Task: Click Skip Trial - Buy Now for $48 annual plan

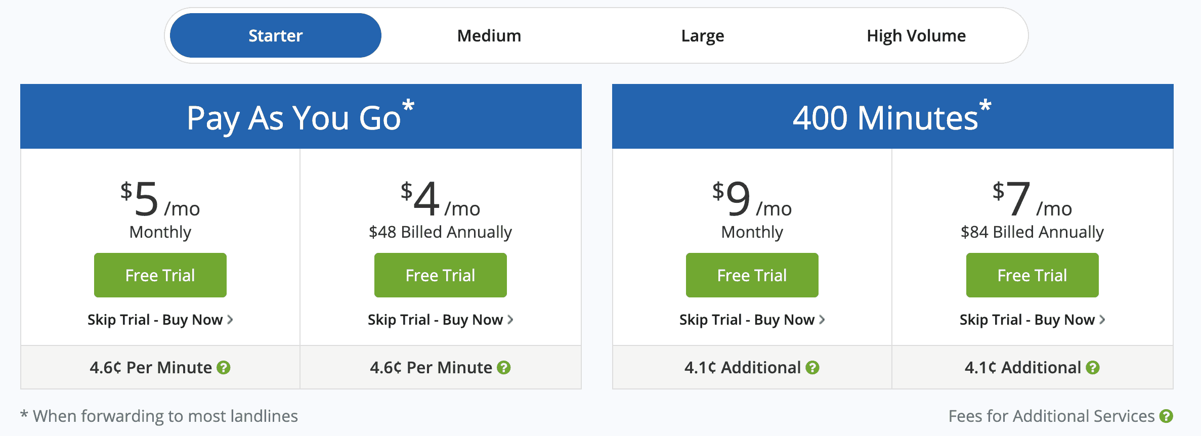Action: (435, 319)
